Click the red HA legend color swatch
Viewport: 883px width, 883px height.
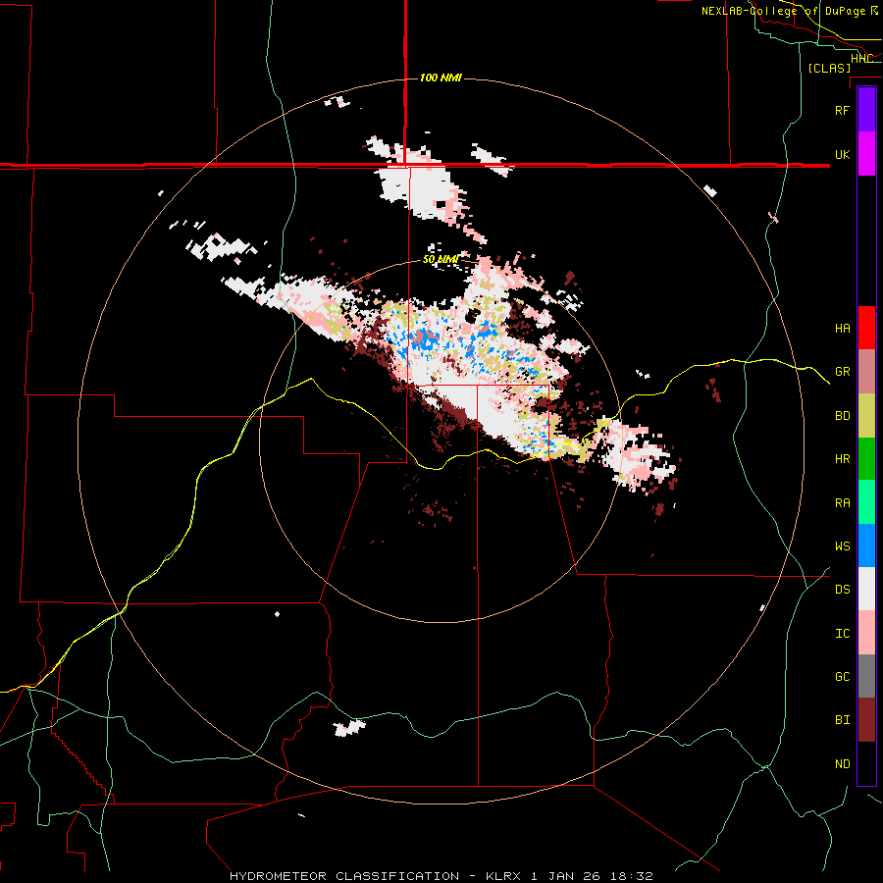tap(866, 328)
